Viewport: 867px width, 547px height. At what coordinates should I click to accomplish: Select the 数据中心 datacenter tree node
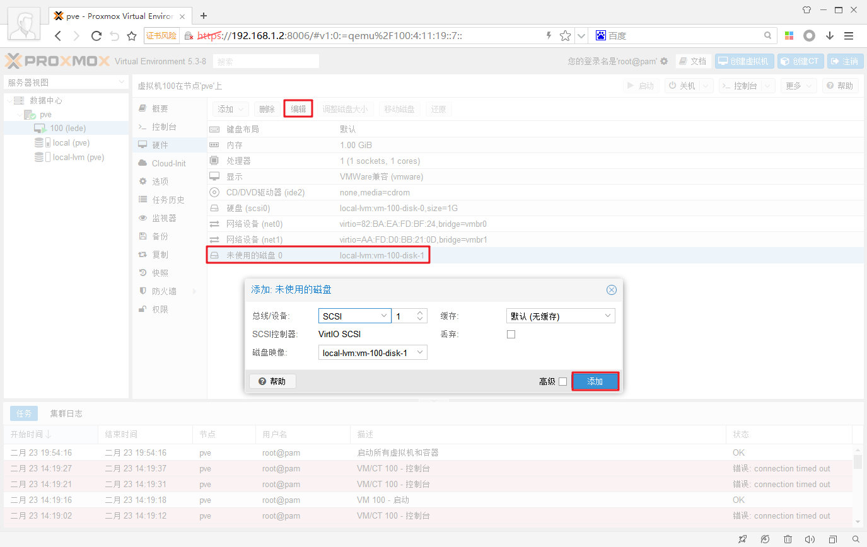click(x=45, y=100)
